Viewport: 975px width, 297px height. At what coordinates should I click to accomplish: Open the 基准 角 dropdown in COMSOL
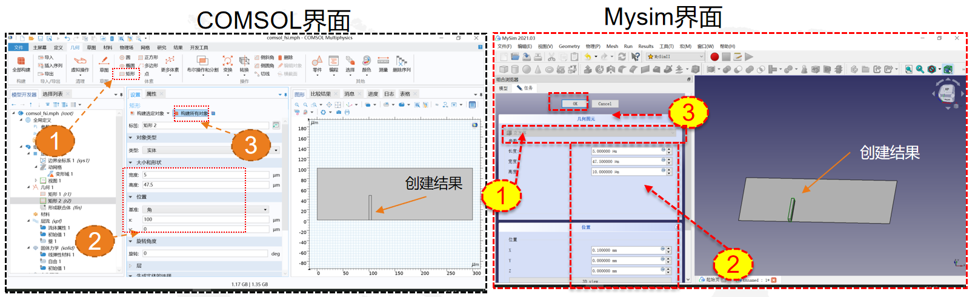[x=265, y=210]
